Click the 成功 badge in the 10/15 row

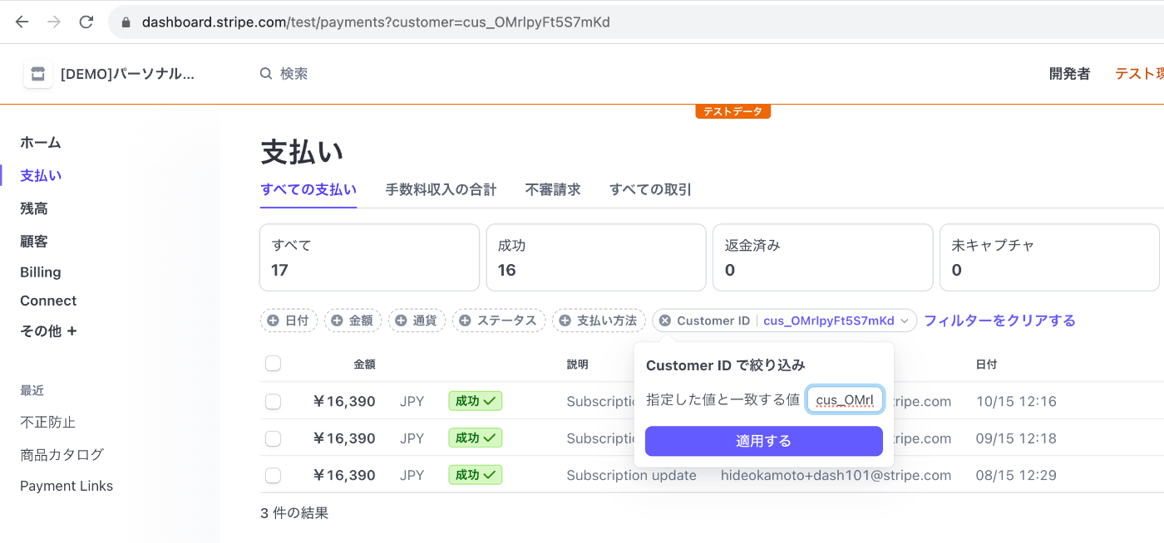pyautogui.click(x=476, y=402)
